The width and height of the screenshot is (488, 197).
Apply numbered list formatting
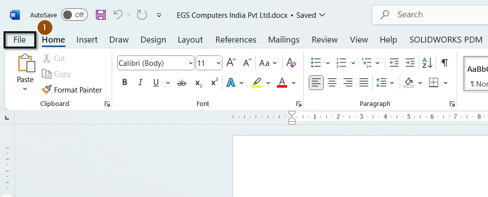click(341, 63)
